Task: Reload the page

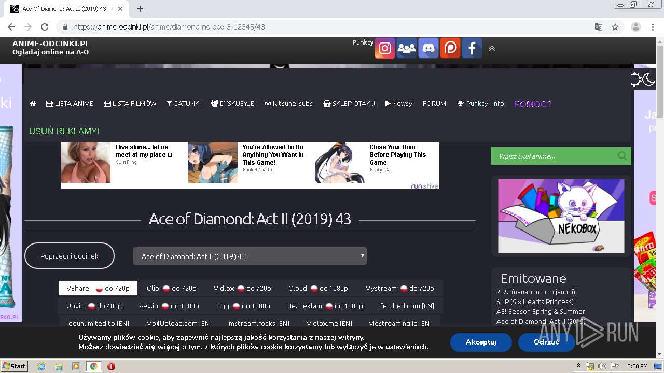Action: point(45,27)
